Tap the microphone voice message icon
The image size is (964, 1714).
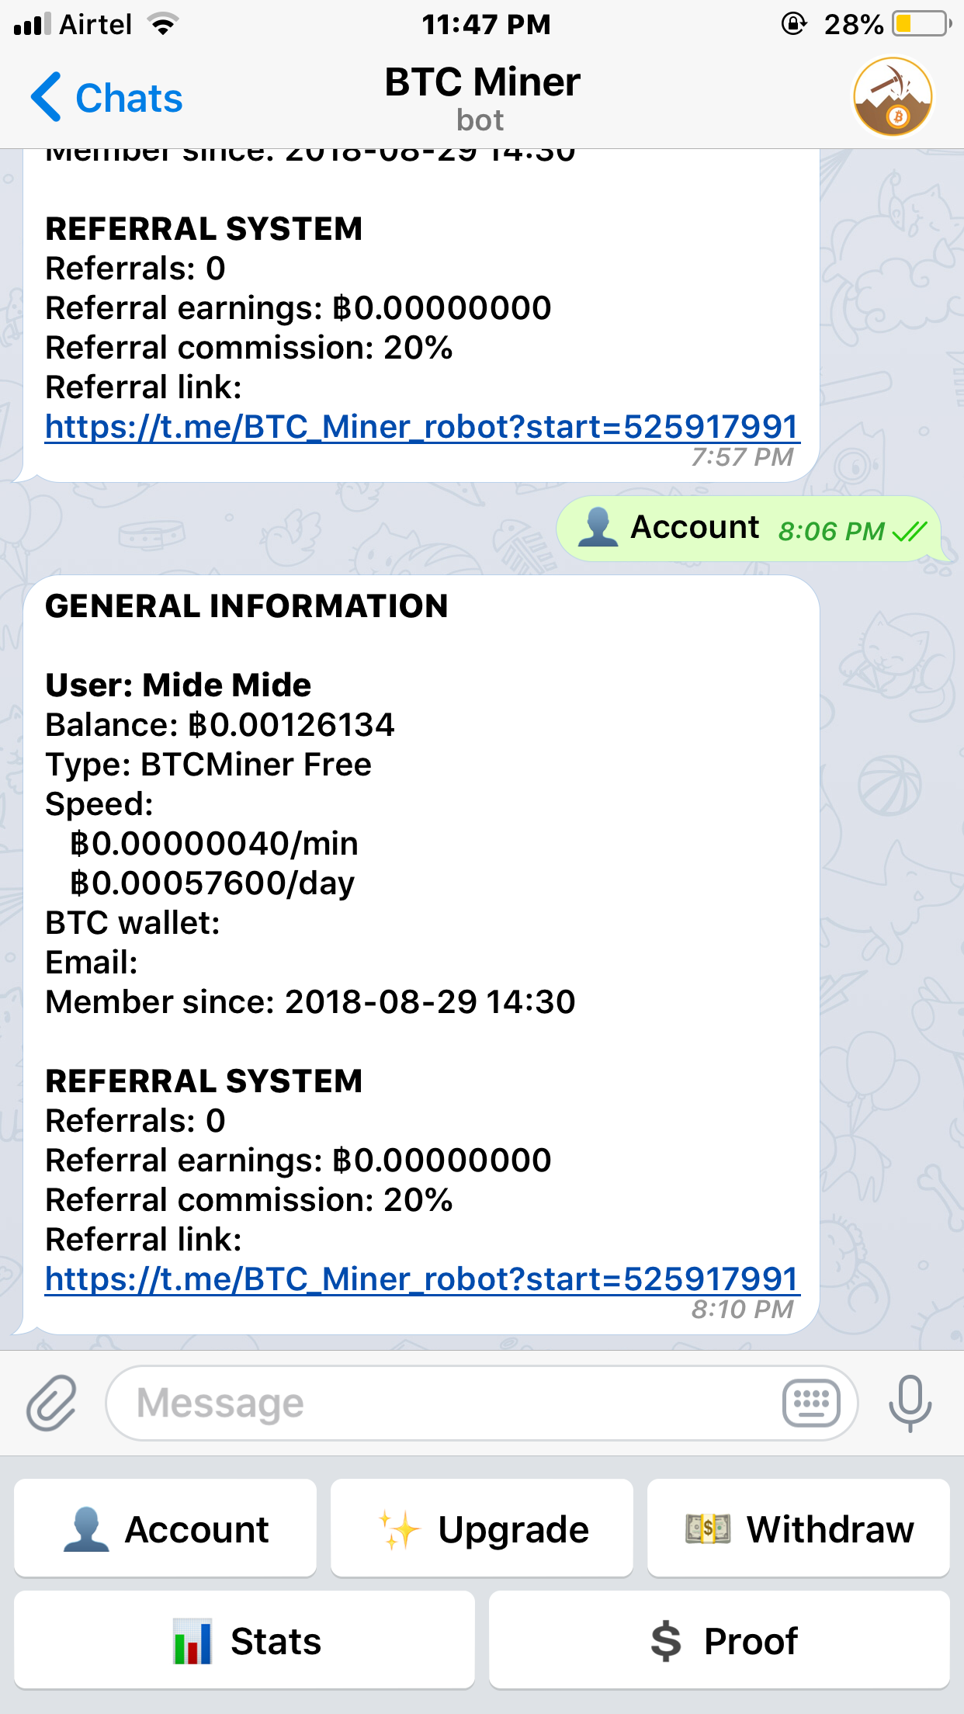[x=910, y=1403]
